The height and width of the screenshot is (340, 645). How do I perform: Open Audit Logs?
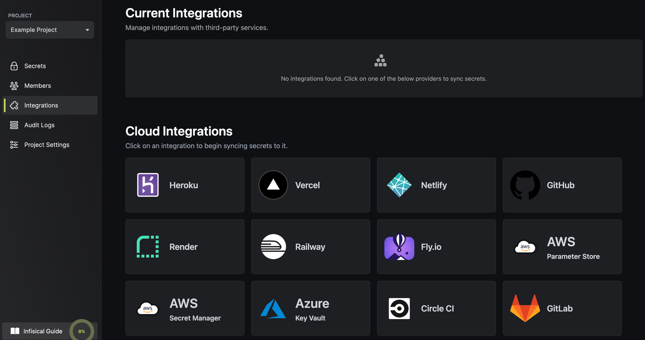50,125
